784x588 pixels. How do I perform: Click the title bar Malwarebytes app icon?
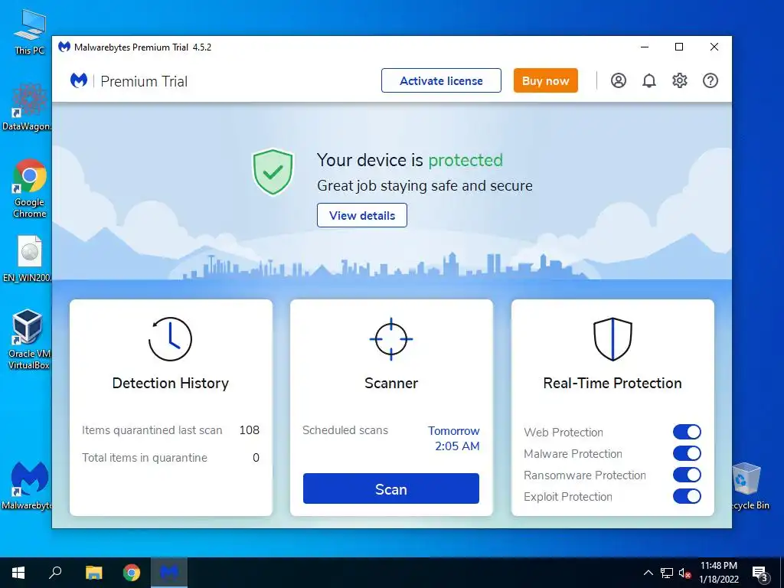(64, 47)
